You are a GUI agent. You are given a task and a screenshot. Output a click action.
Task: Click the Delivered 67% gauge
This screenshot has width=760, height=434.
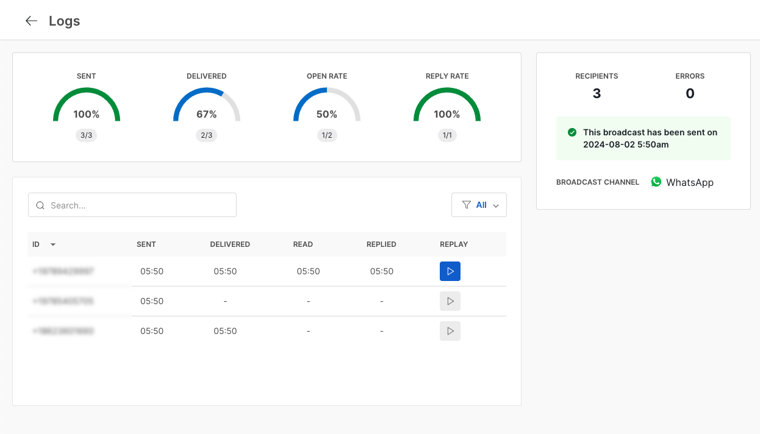coord(207,106)
